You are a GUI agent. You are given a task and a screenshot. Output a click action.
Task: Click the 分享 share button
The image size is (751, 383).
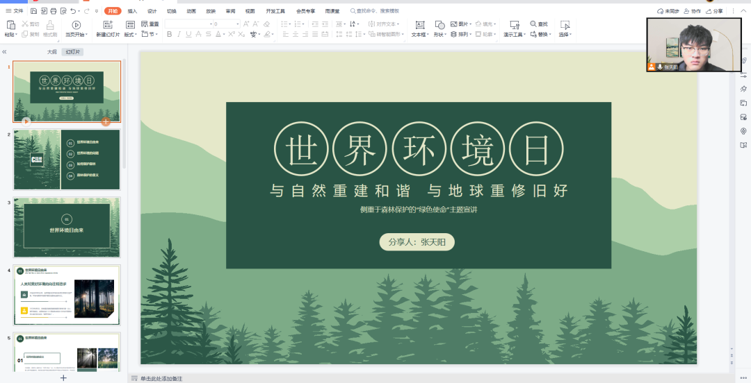click(x=714, y=11)
